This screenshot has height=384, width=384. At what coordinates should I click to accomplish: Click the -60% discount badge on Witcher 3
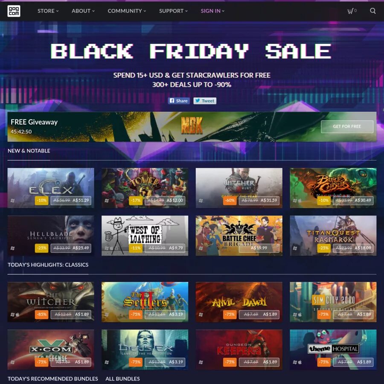[230, 201]
